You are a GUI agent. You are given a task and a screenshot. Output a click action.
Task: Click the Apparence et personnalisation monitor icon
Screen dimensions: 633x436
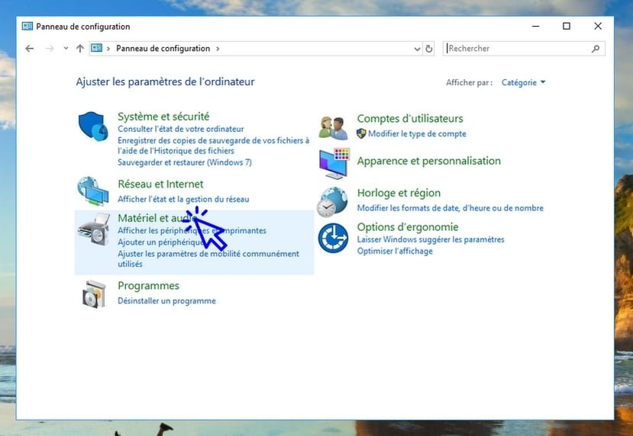[x=334, y=163]
